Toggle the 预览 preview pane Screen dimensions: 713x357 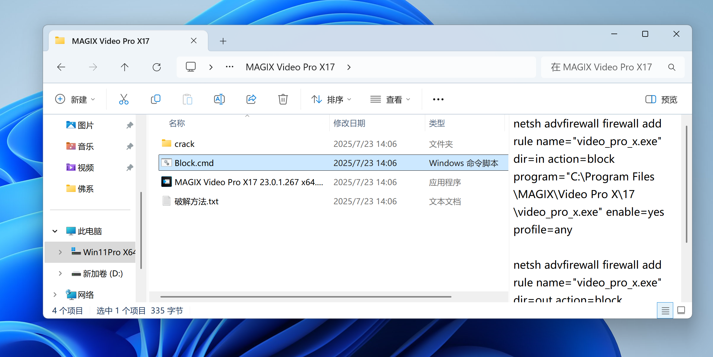(661, 99)
